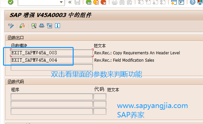Click the third empty 代码 code field
This screenshot has height=124, width=203.
100,111
